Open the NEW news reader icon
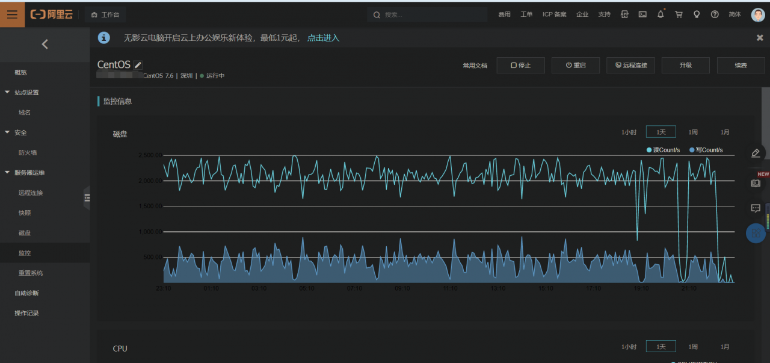770x363 pixels. tap(756, 183)
